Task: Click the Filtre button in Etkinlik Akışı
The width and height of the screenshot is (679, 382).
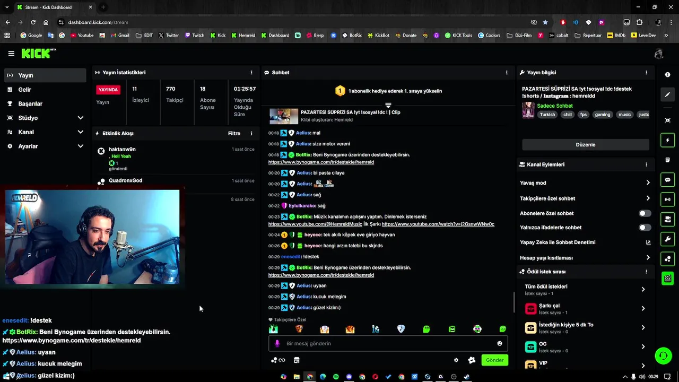Action: point(234,133)
